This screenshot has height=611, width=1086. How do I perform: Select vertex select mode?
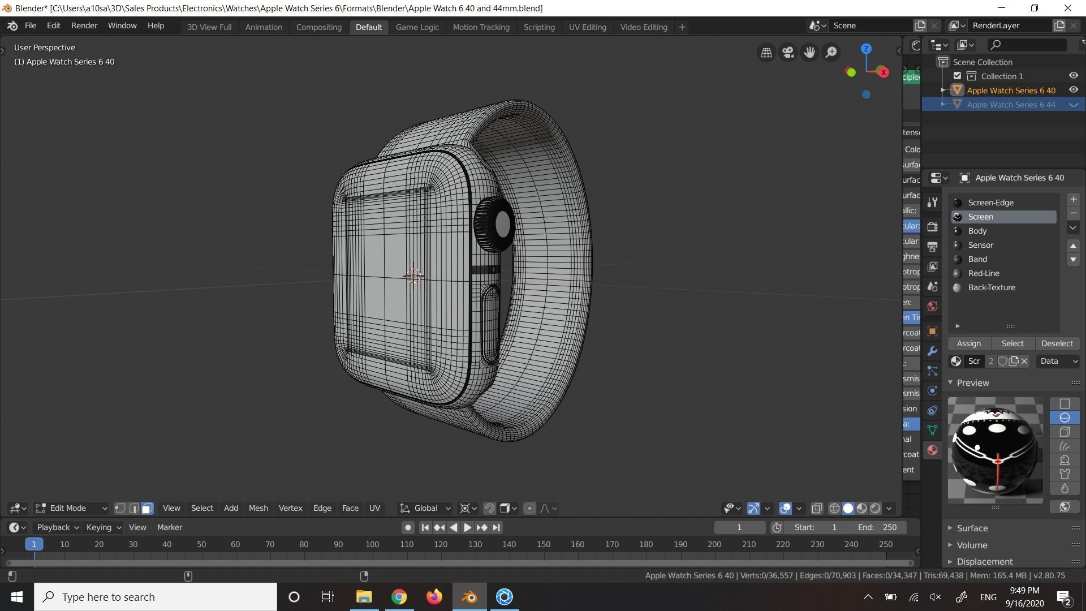point(120,508)
